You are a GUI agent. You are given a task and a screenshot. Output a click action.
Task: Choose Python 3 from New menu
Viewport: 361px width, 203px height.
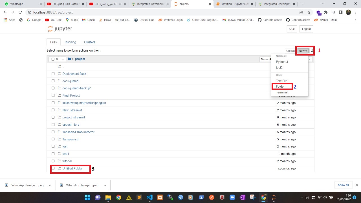282,62
